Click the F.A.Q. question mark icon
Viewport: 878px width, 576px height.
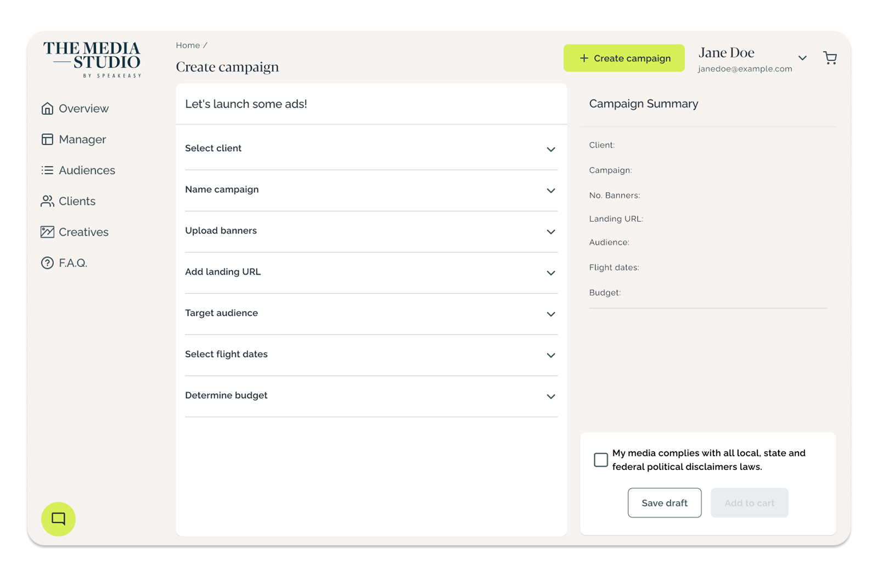click(47, 263)
